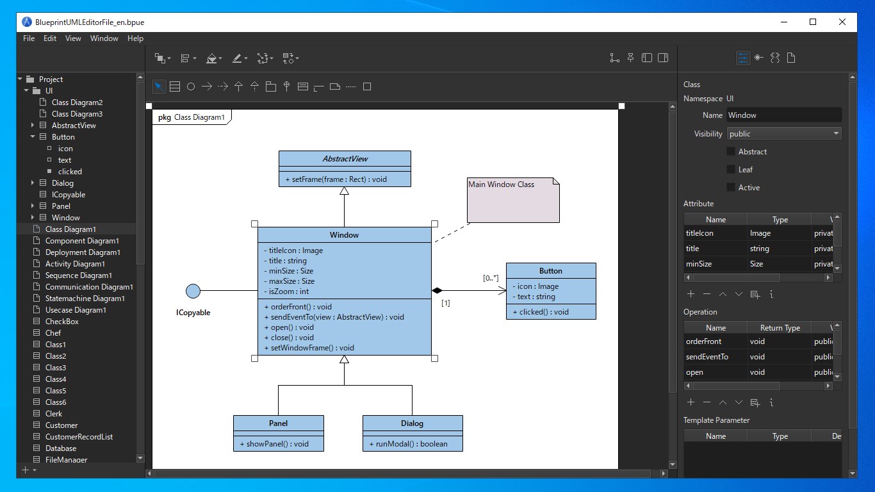Viewport: 875px width, 492px height.
Task: Select the class creation tool
Action: coord(175,86)
